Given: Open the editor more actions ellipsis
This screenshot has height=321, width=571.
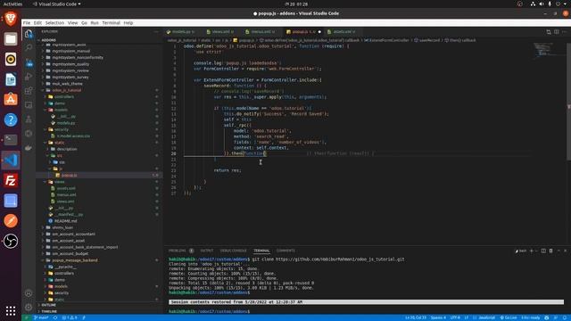Looking at the screenshot, I should pyautogui.click(x=564, y=32).
